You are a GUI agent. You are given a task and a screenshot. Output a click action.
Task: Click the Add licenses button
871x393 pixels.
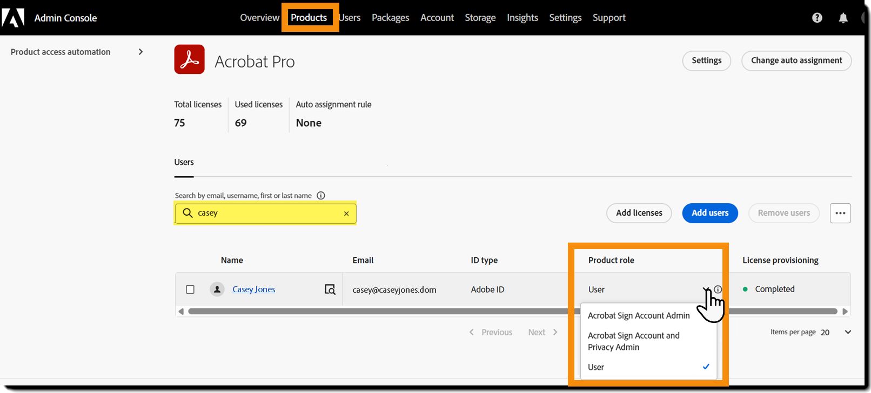point(639,213)
